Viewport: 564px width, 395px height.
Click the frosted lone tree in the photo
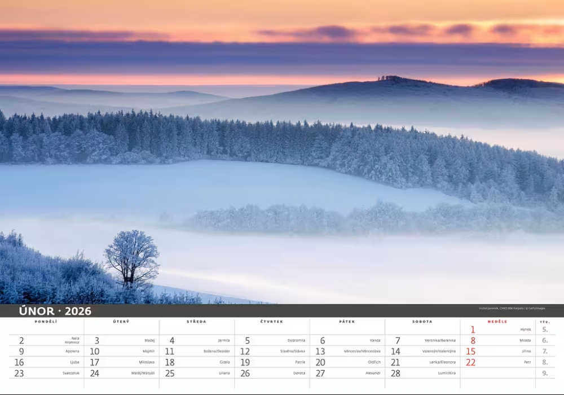(x=133, y=258)
